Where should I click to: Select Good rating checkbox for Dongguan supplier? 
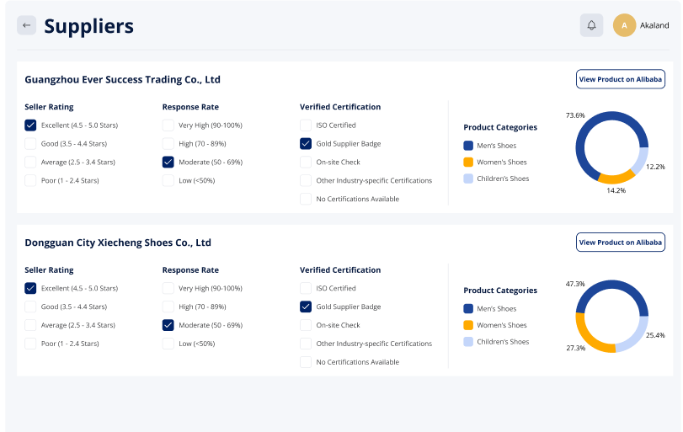click(30, 307)
